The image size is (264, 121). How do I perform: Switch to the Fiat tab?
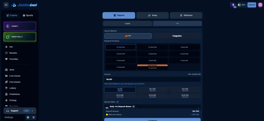177,23
